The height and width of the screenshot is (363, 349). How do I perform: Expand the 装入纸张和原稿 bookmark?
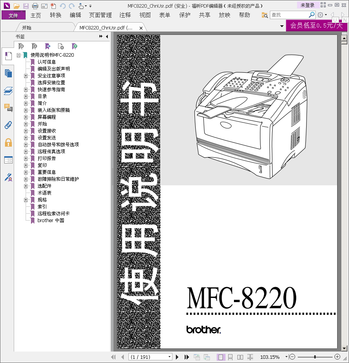[26, 110]
